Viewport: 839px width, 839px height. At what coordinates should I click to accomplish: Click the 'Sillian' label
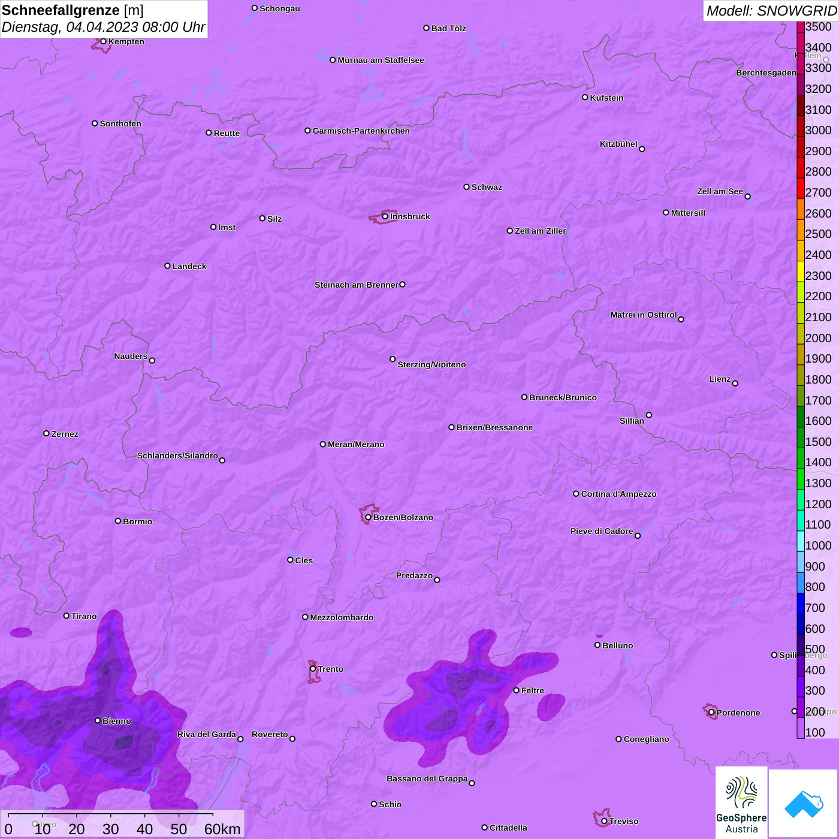pos(632,421)
